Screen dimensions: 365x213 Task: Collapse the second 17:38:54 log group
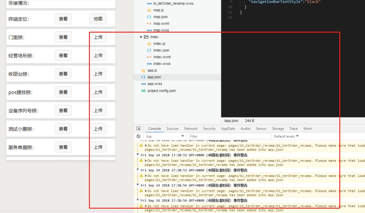tap(138, 200)
